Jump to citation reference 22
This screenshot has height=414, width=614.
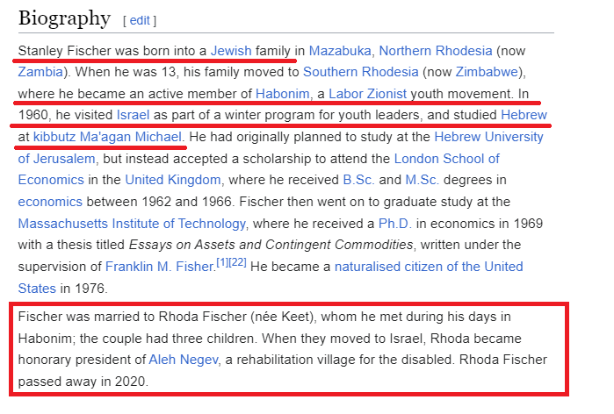point(237,262)
